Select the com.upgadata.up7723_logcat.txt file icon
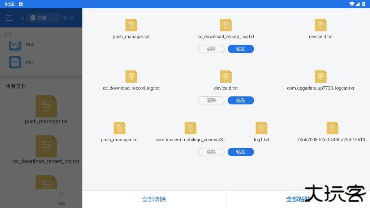 320,77
